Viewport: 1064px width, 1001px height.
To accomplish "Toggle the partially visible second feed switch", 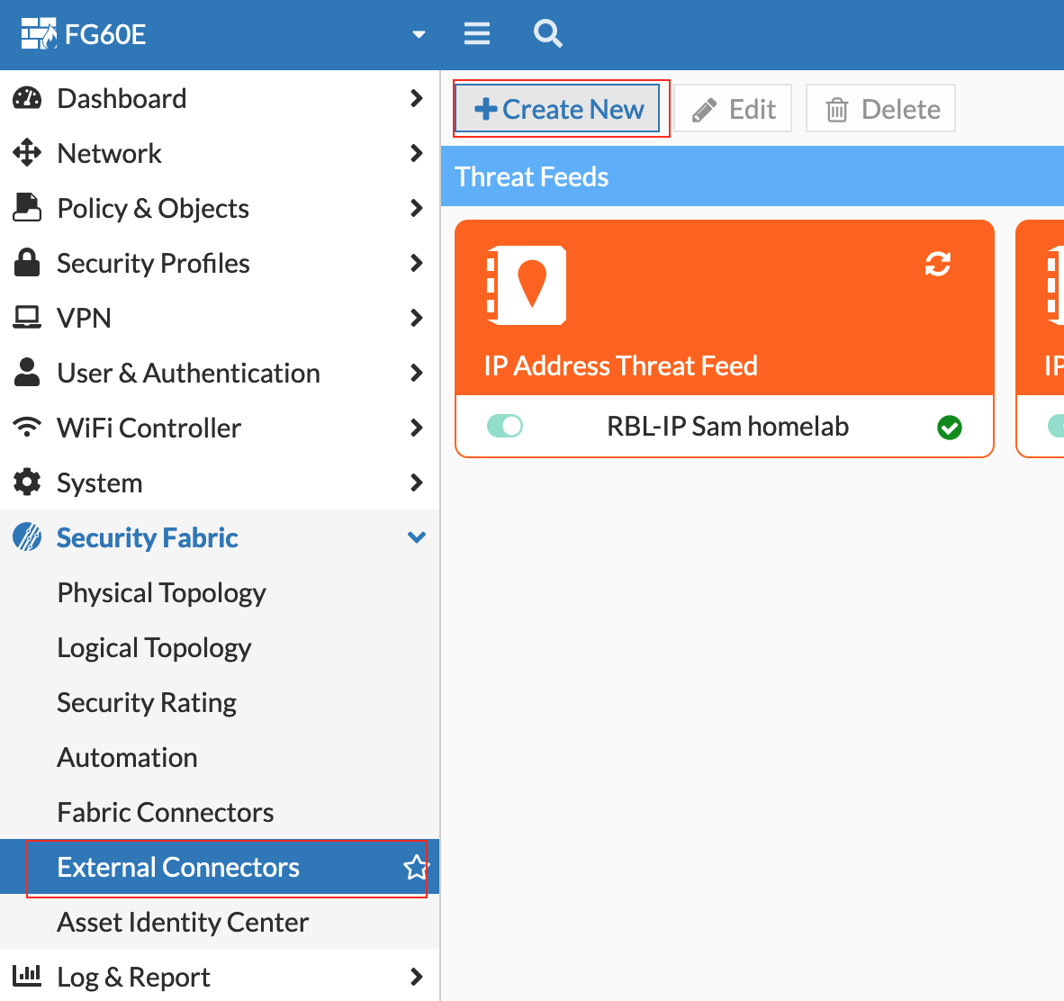I will pos(1055,426).
